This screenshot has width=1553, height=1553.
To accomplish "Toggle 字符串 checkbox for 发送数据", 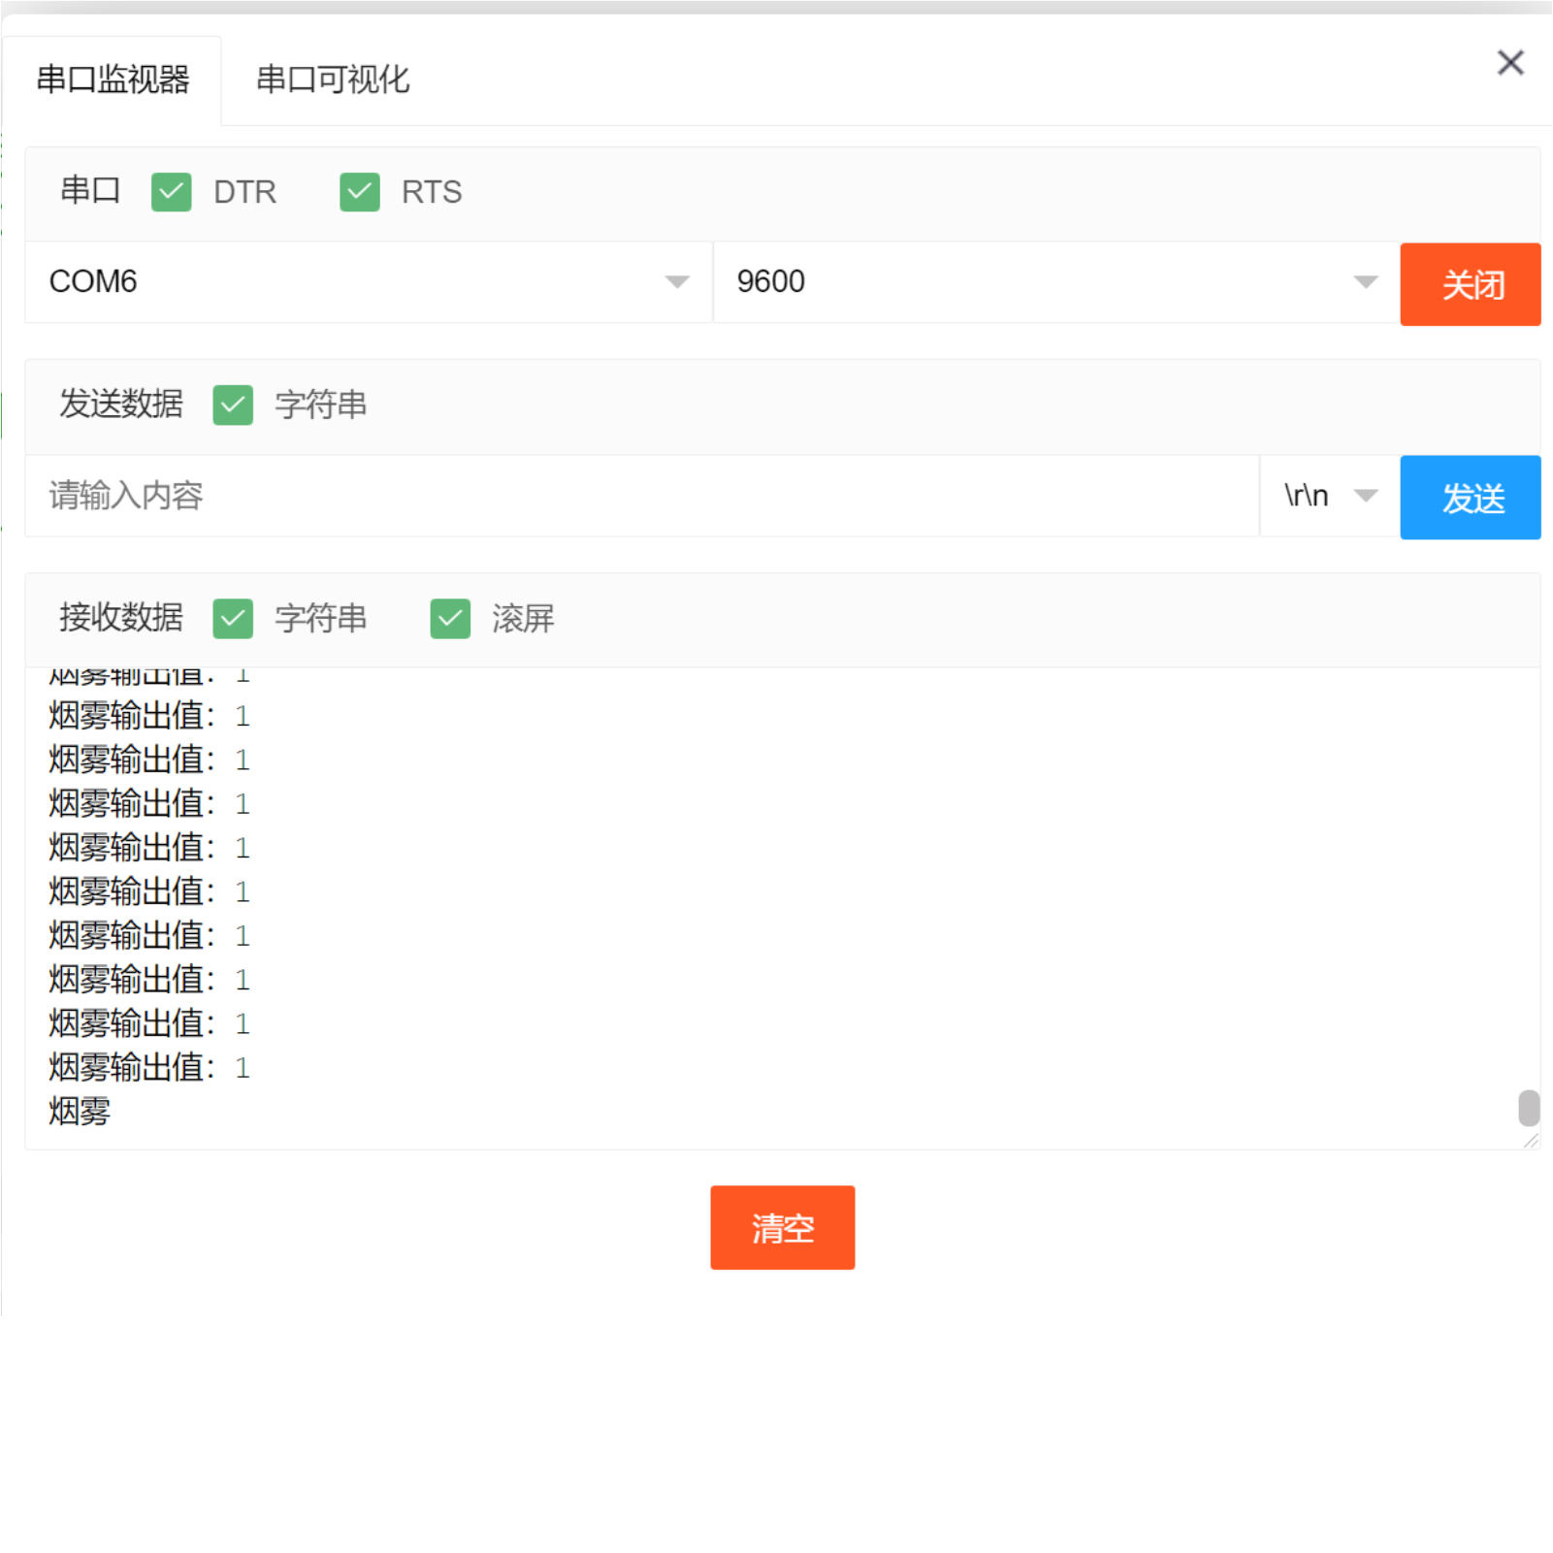I will click(233, 405).
